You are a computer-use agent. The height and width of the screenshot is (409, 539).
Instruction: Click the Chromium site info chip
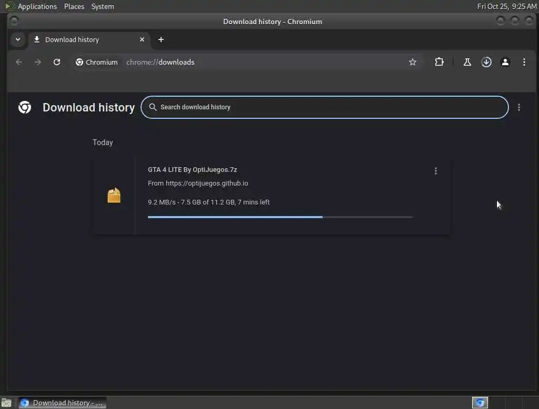pyautogui.click(x=97, y=62)
